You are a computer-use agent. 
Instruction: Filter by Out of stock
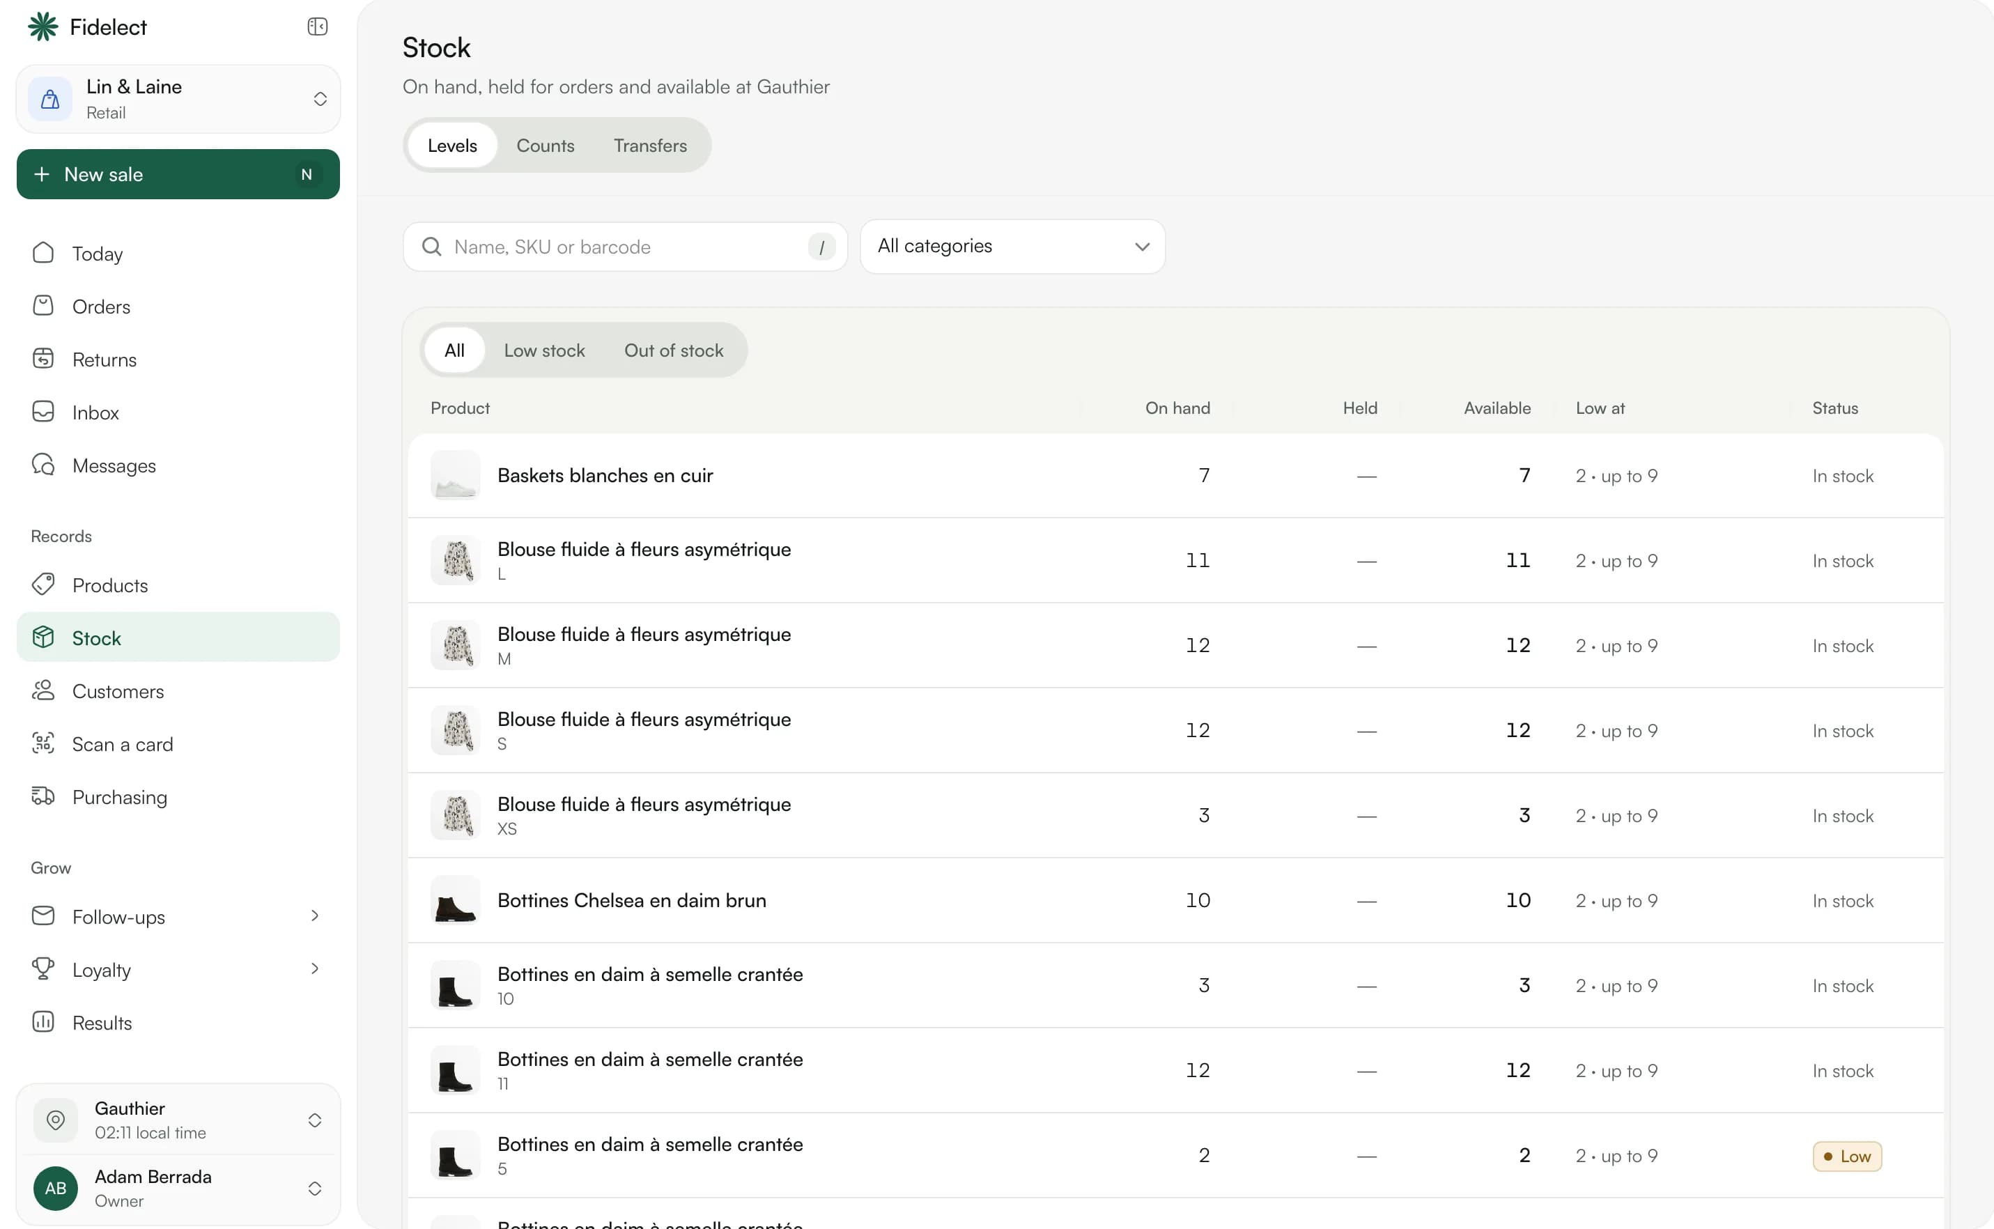point(674,350)
